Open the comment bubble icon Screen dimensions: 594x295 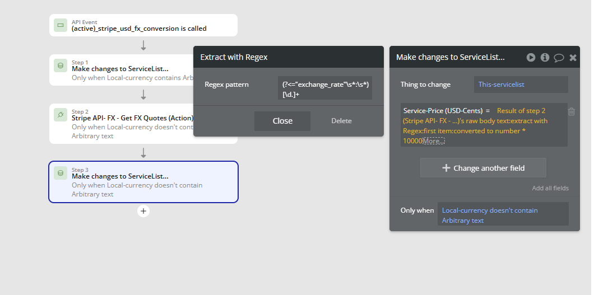559,58
